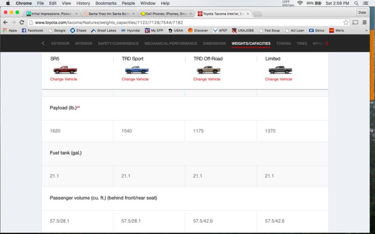The image size is (375, 234).
Task: Show more bookmarks chevron
Action: pos(366,30)
